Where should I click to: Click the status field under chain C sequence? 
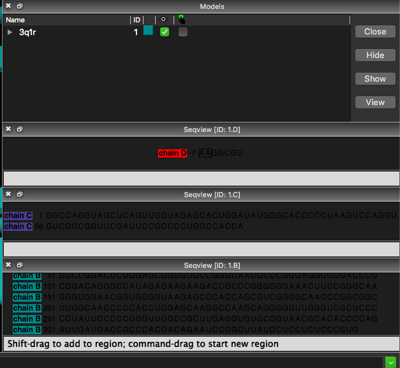[x=201, y=249]
